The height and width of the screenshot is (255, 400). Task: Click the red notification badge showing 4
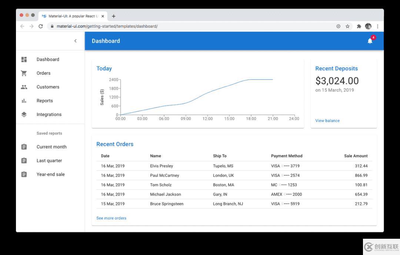(x=373, y=38)
